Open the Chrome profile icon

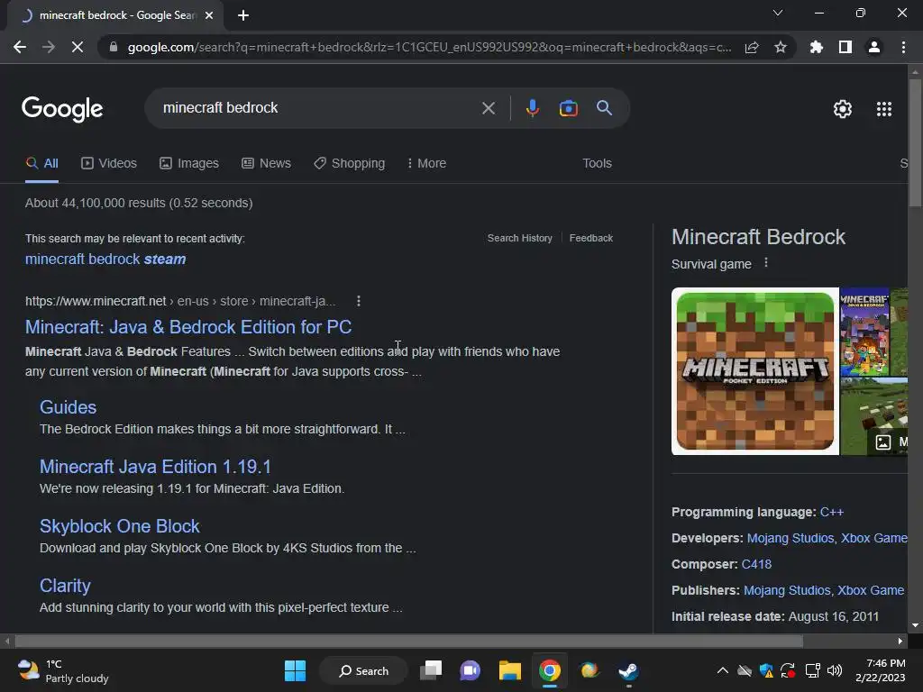point(874,47)
